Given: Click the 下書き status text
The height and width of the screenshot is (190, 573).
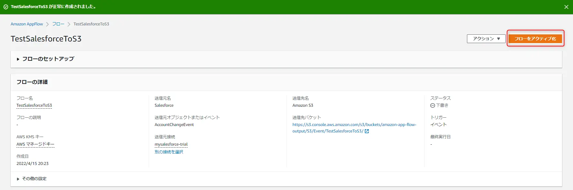Looking at the screenshot, I should 442,105.
